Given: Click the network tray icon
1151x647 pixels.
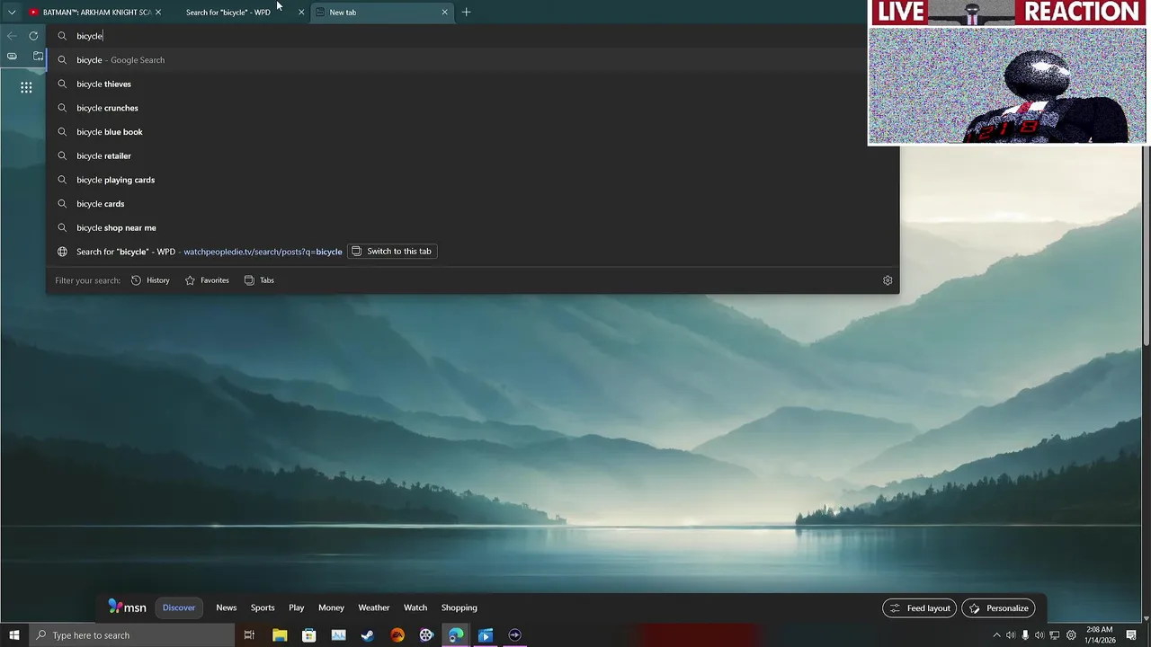Looking at the screenshot, I should tap(1055, 635).
